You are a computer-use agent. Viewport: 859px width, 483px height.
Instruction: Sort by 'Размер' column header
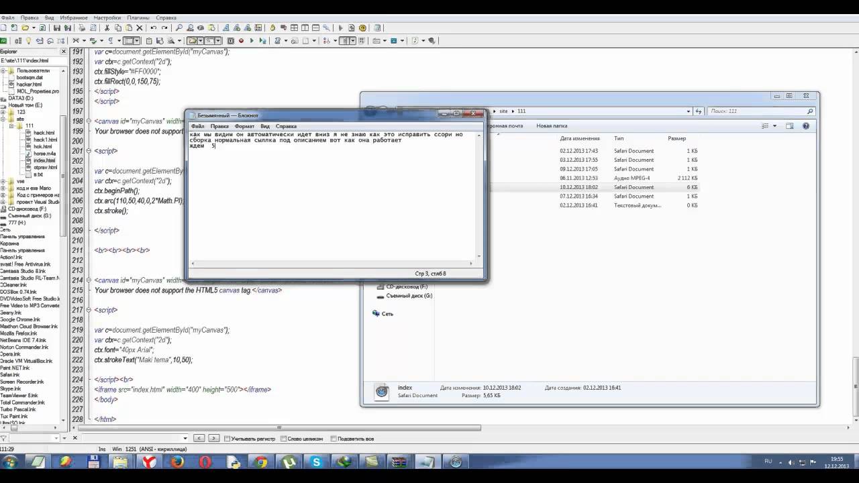677,138
